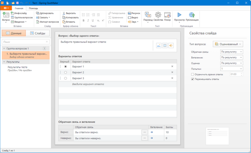
Task: Open feedback editor for Верно row
Action: tap(145, 132)
